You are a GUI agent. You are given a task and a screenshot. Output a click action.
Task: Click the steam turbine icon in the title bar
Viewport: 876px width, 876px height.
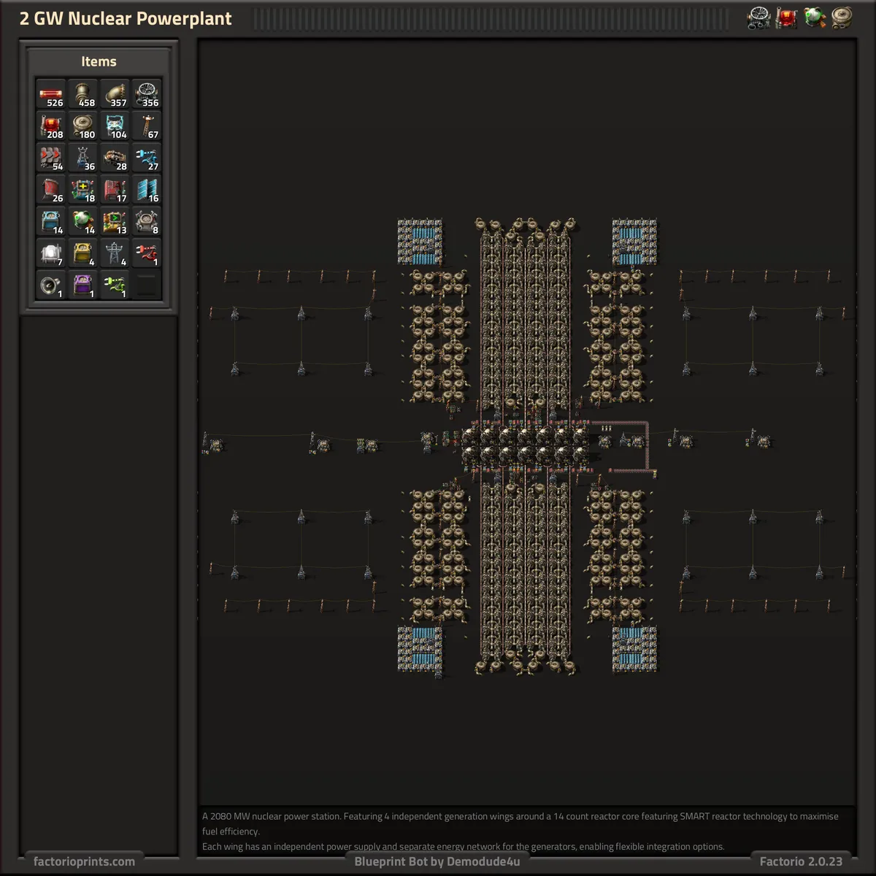pos(759,18)
